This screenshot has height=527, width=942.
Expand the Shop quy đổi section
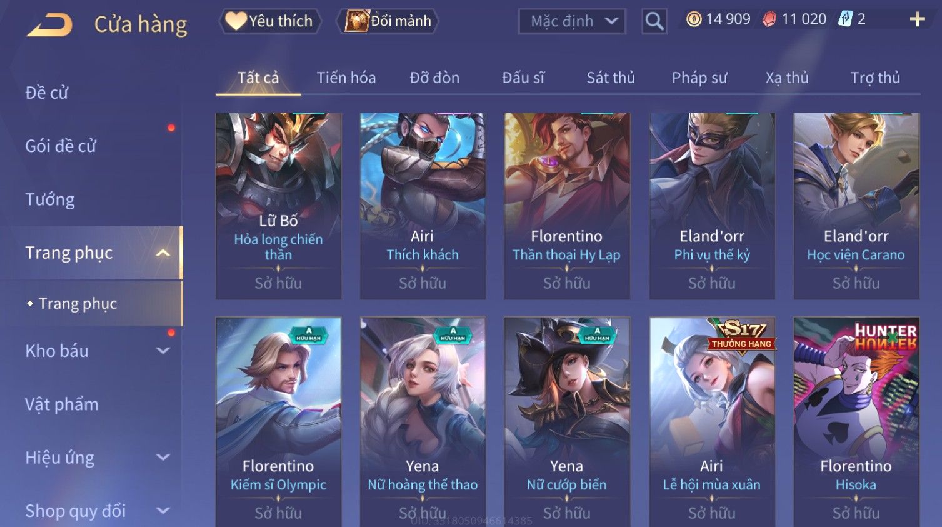(x=163, y=511)
